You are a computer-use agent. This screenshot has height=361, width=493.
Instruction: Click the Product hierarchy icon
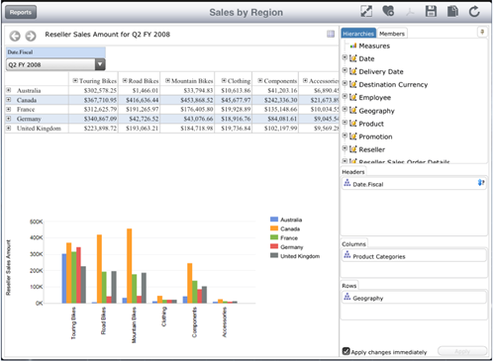(353, 124)
